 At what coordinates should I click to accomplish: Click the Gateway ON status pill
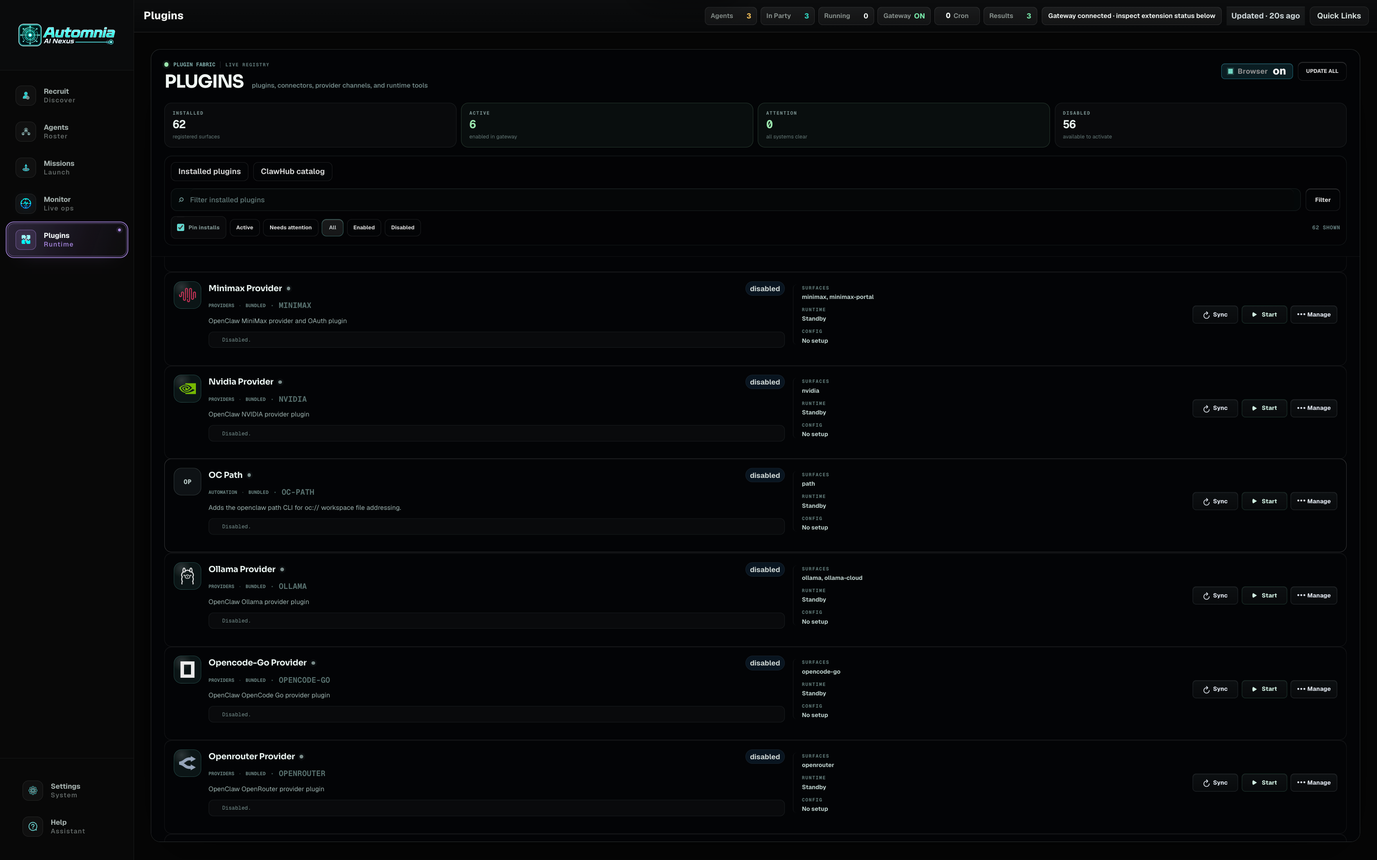point(904,16)
